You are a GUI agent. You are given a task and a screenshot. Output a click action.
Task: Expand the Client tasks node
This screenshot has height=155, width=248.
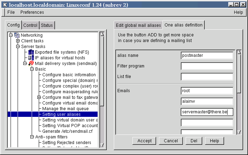18,41
